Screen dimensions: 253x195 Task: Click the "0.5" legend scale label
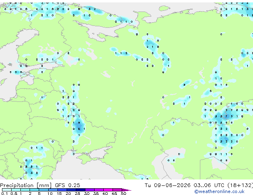(x=14, y=193)
